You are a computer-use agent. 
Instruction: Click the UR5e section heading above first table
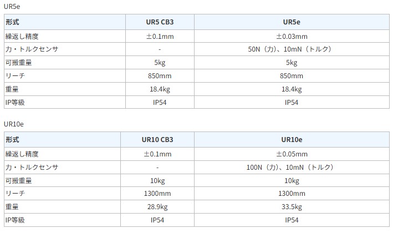(x=12, y=6)
